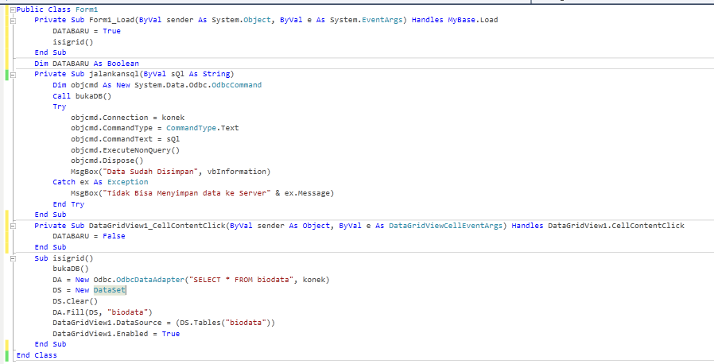Collapse the jalankansql Sub outline block
The image size is (714, 364).
13,75
